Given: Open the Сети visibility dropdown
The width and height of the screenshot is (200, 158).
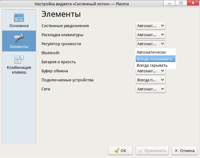Looking at the screenshot, I should 151,89.
